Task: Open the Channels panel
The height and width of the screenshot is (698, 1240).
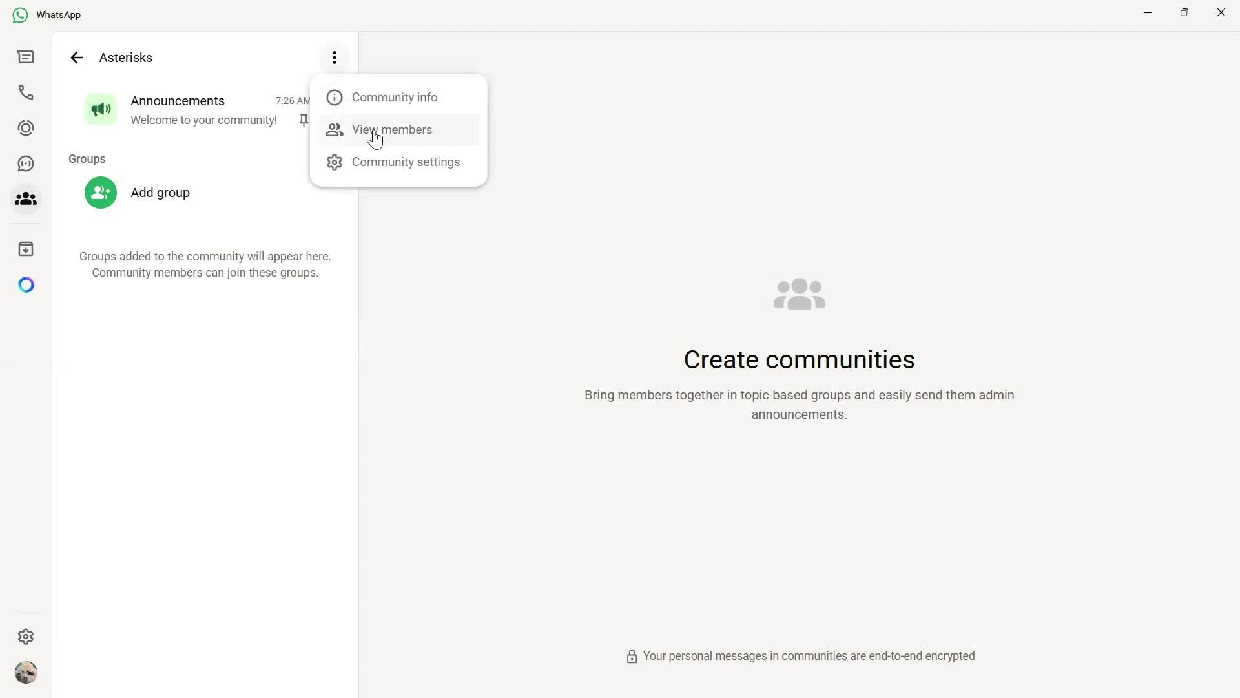Action: pos(26,163)
